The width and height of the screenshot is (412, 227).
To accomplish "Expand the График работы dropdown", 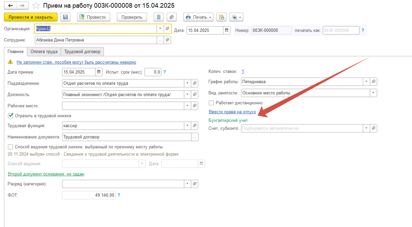I will pos(366,81).
